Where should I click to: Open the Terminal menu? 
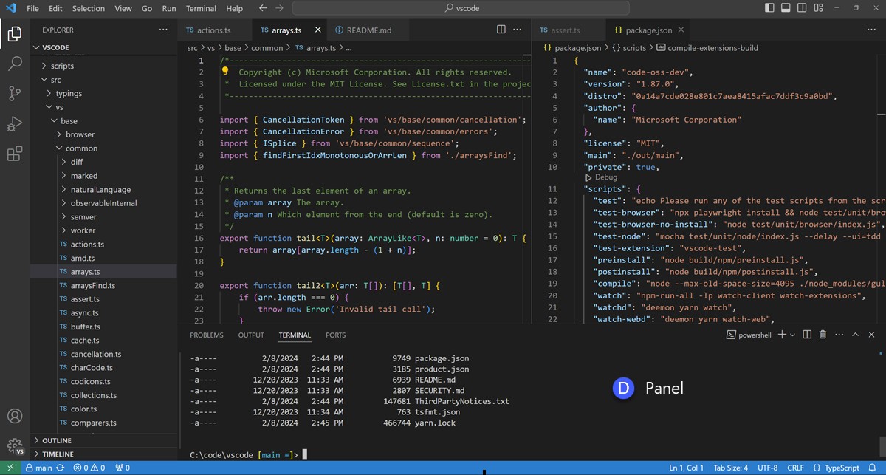(x=200, y=9)
